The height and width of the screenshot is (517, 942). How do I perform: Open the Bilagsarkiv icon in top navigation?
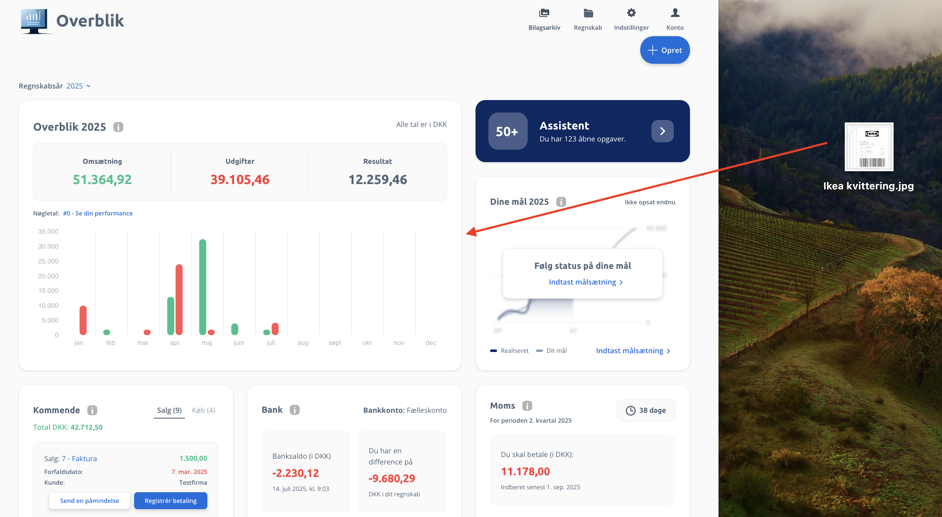coord(544,13)
